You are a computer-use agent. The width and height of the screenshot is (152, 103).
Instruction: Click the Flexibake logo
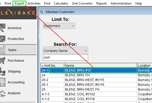(18, 13)
